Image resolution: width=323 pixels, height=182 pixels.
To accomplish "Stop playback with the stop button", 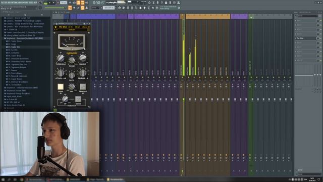I will point(53,3).
